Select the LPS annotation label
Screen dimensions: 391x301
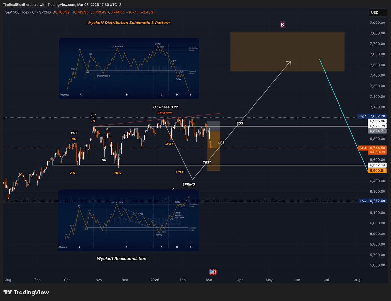click(221, 143)
